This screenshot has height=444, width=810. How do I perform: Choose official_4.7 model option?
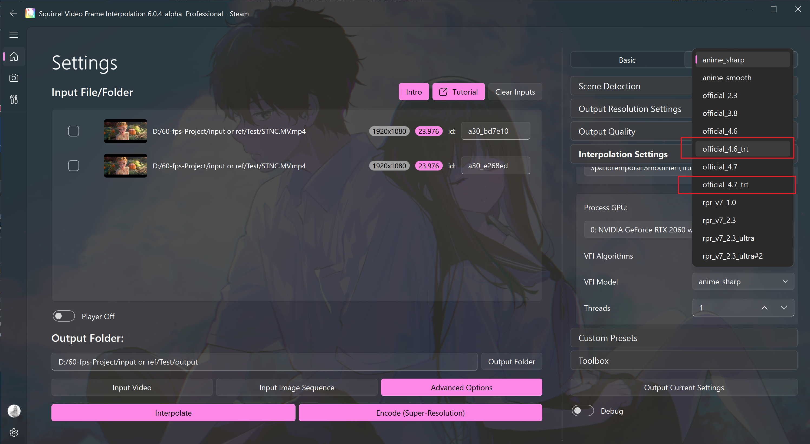743,167
